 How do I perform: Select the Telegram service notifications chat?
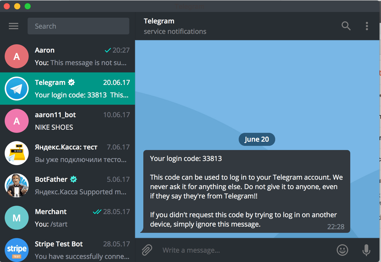pyautogui.click(x=67, y=89)
